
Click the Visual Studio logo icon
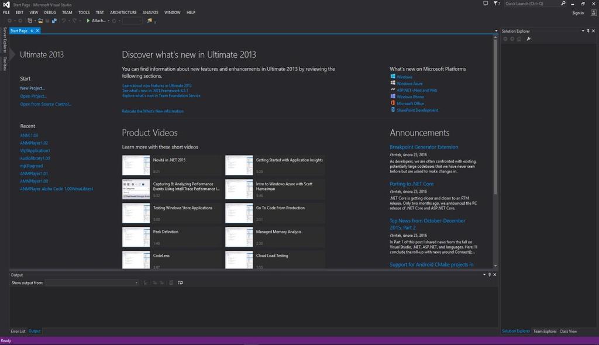6,5
